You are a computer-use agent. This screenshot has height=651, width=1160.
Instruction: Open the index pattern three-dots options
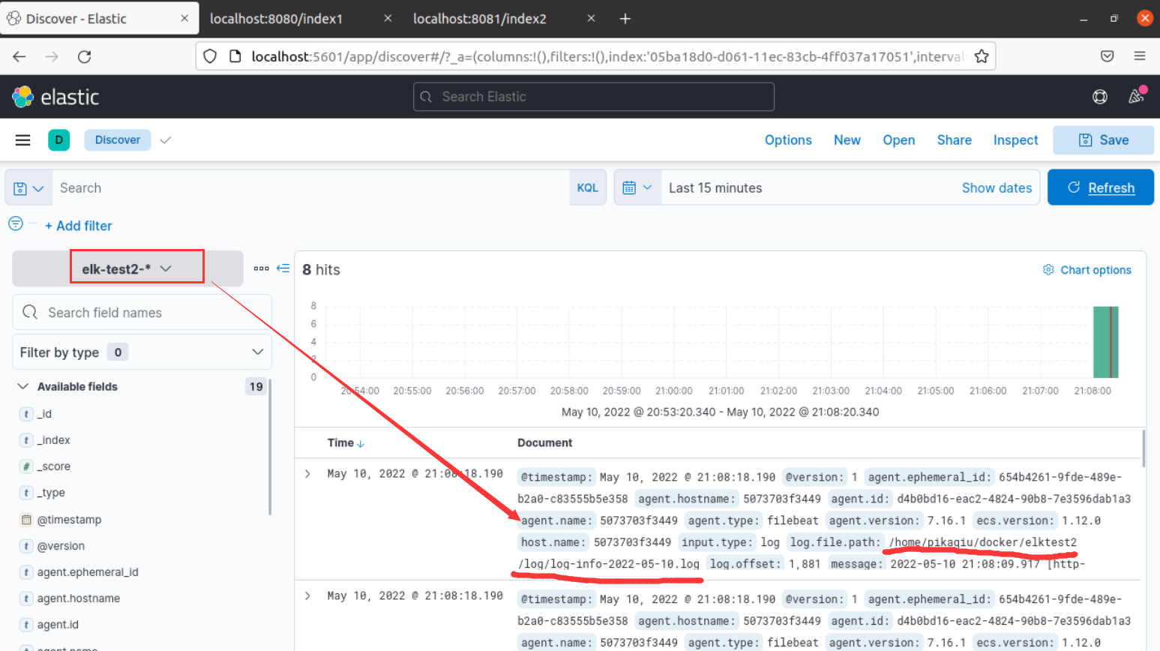coord(261,268)
